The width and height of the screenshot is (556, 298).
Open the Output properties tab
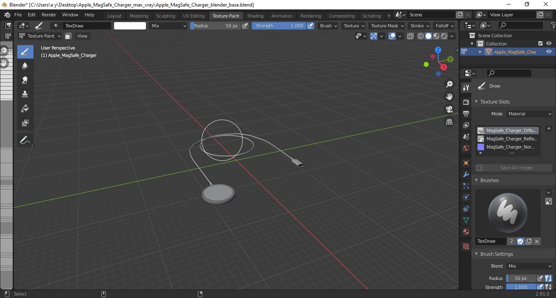[466, 113]
